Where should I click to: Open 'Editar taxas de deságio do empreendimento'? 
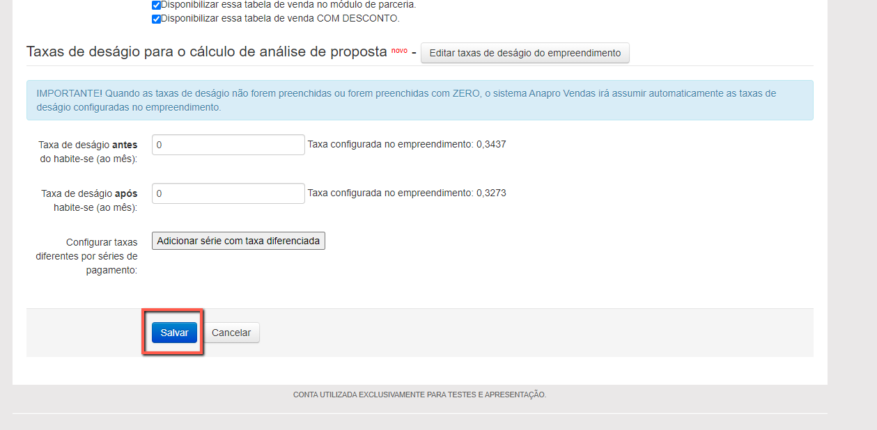[525, 53]
